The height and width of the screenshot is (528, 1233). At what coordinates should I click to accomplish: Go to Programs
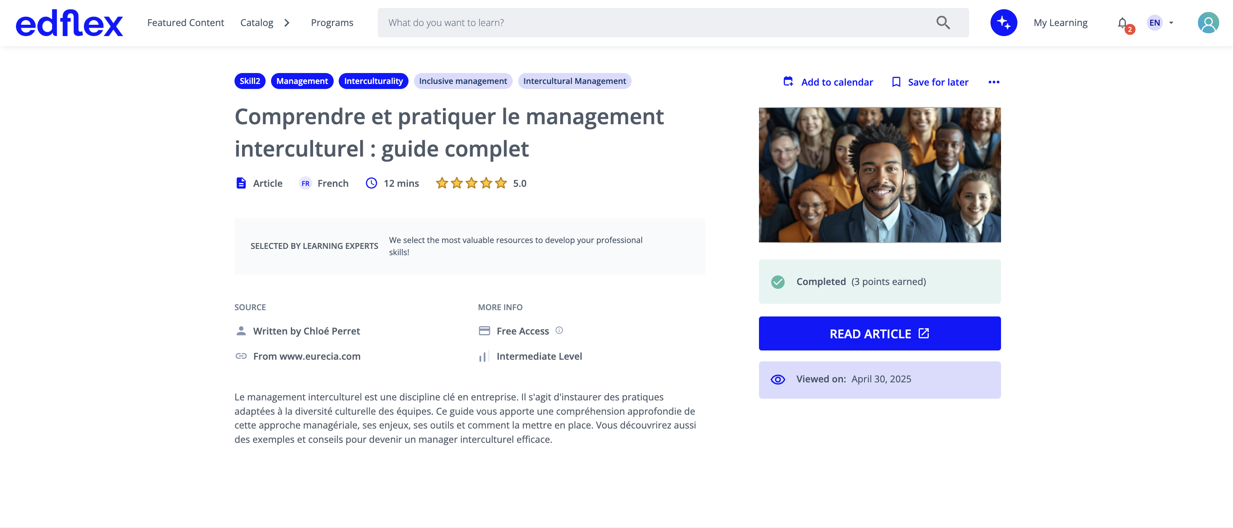[332, 23]
